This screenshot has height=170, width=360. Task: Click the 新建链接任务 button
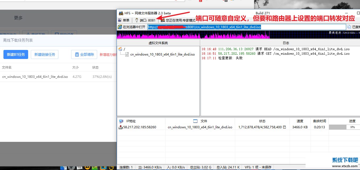pos(45,54)
